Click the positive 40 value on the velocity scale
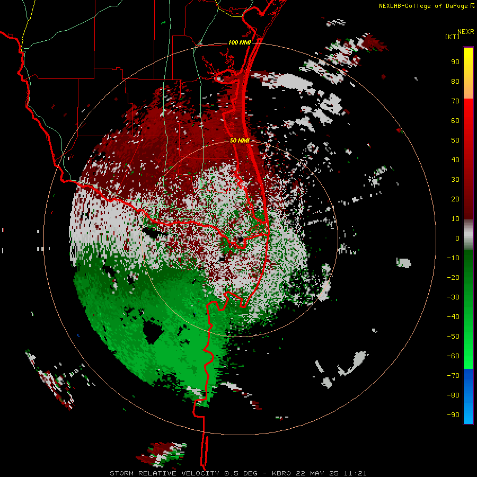 pos(455,160)
